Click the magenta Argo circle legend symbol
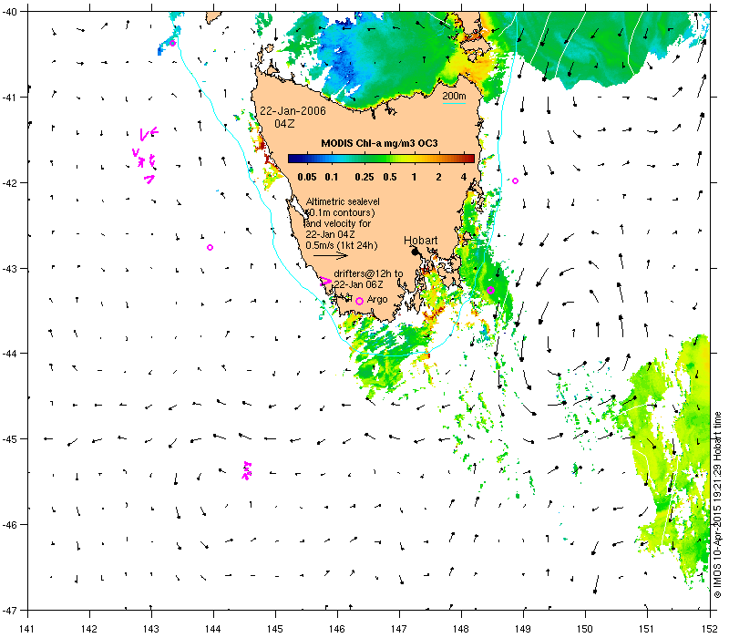The height and width of the screenshot is (638, 729). (359, 302)
